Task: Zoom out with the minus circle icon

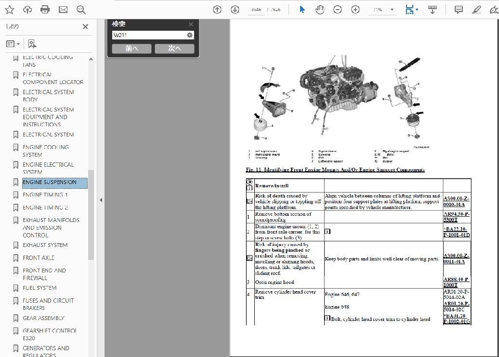Action: coord(338,10)
